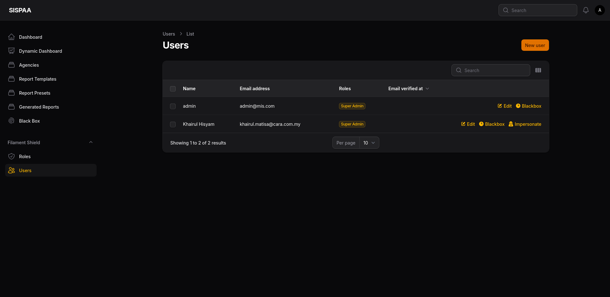Check the checkbox on Khairul Hisyam's row
The image size is (610, 297).
[173, 125]
